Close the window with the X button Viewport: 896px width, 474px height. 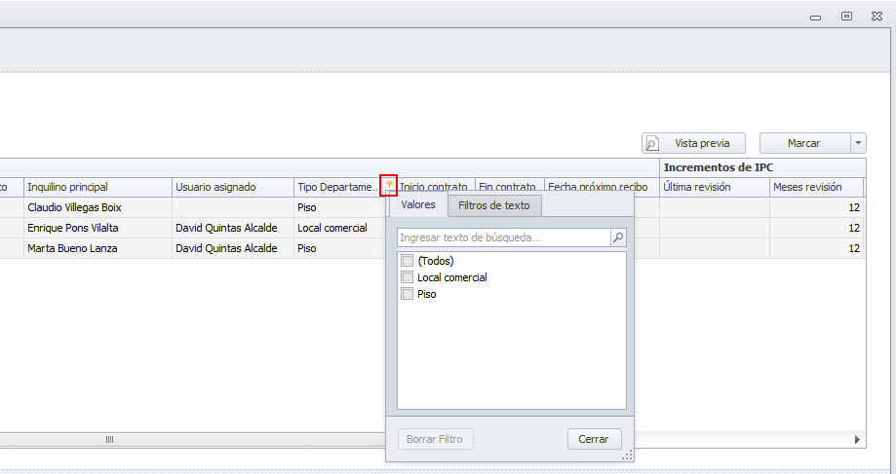pos(877,17)
